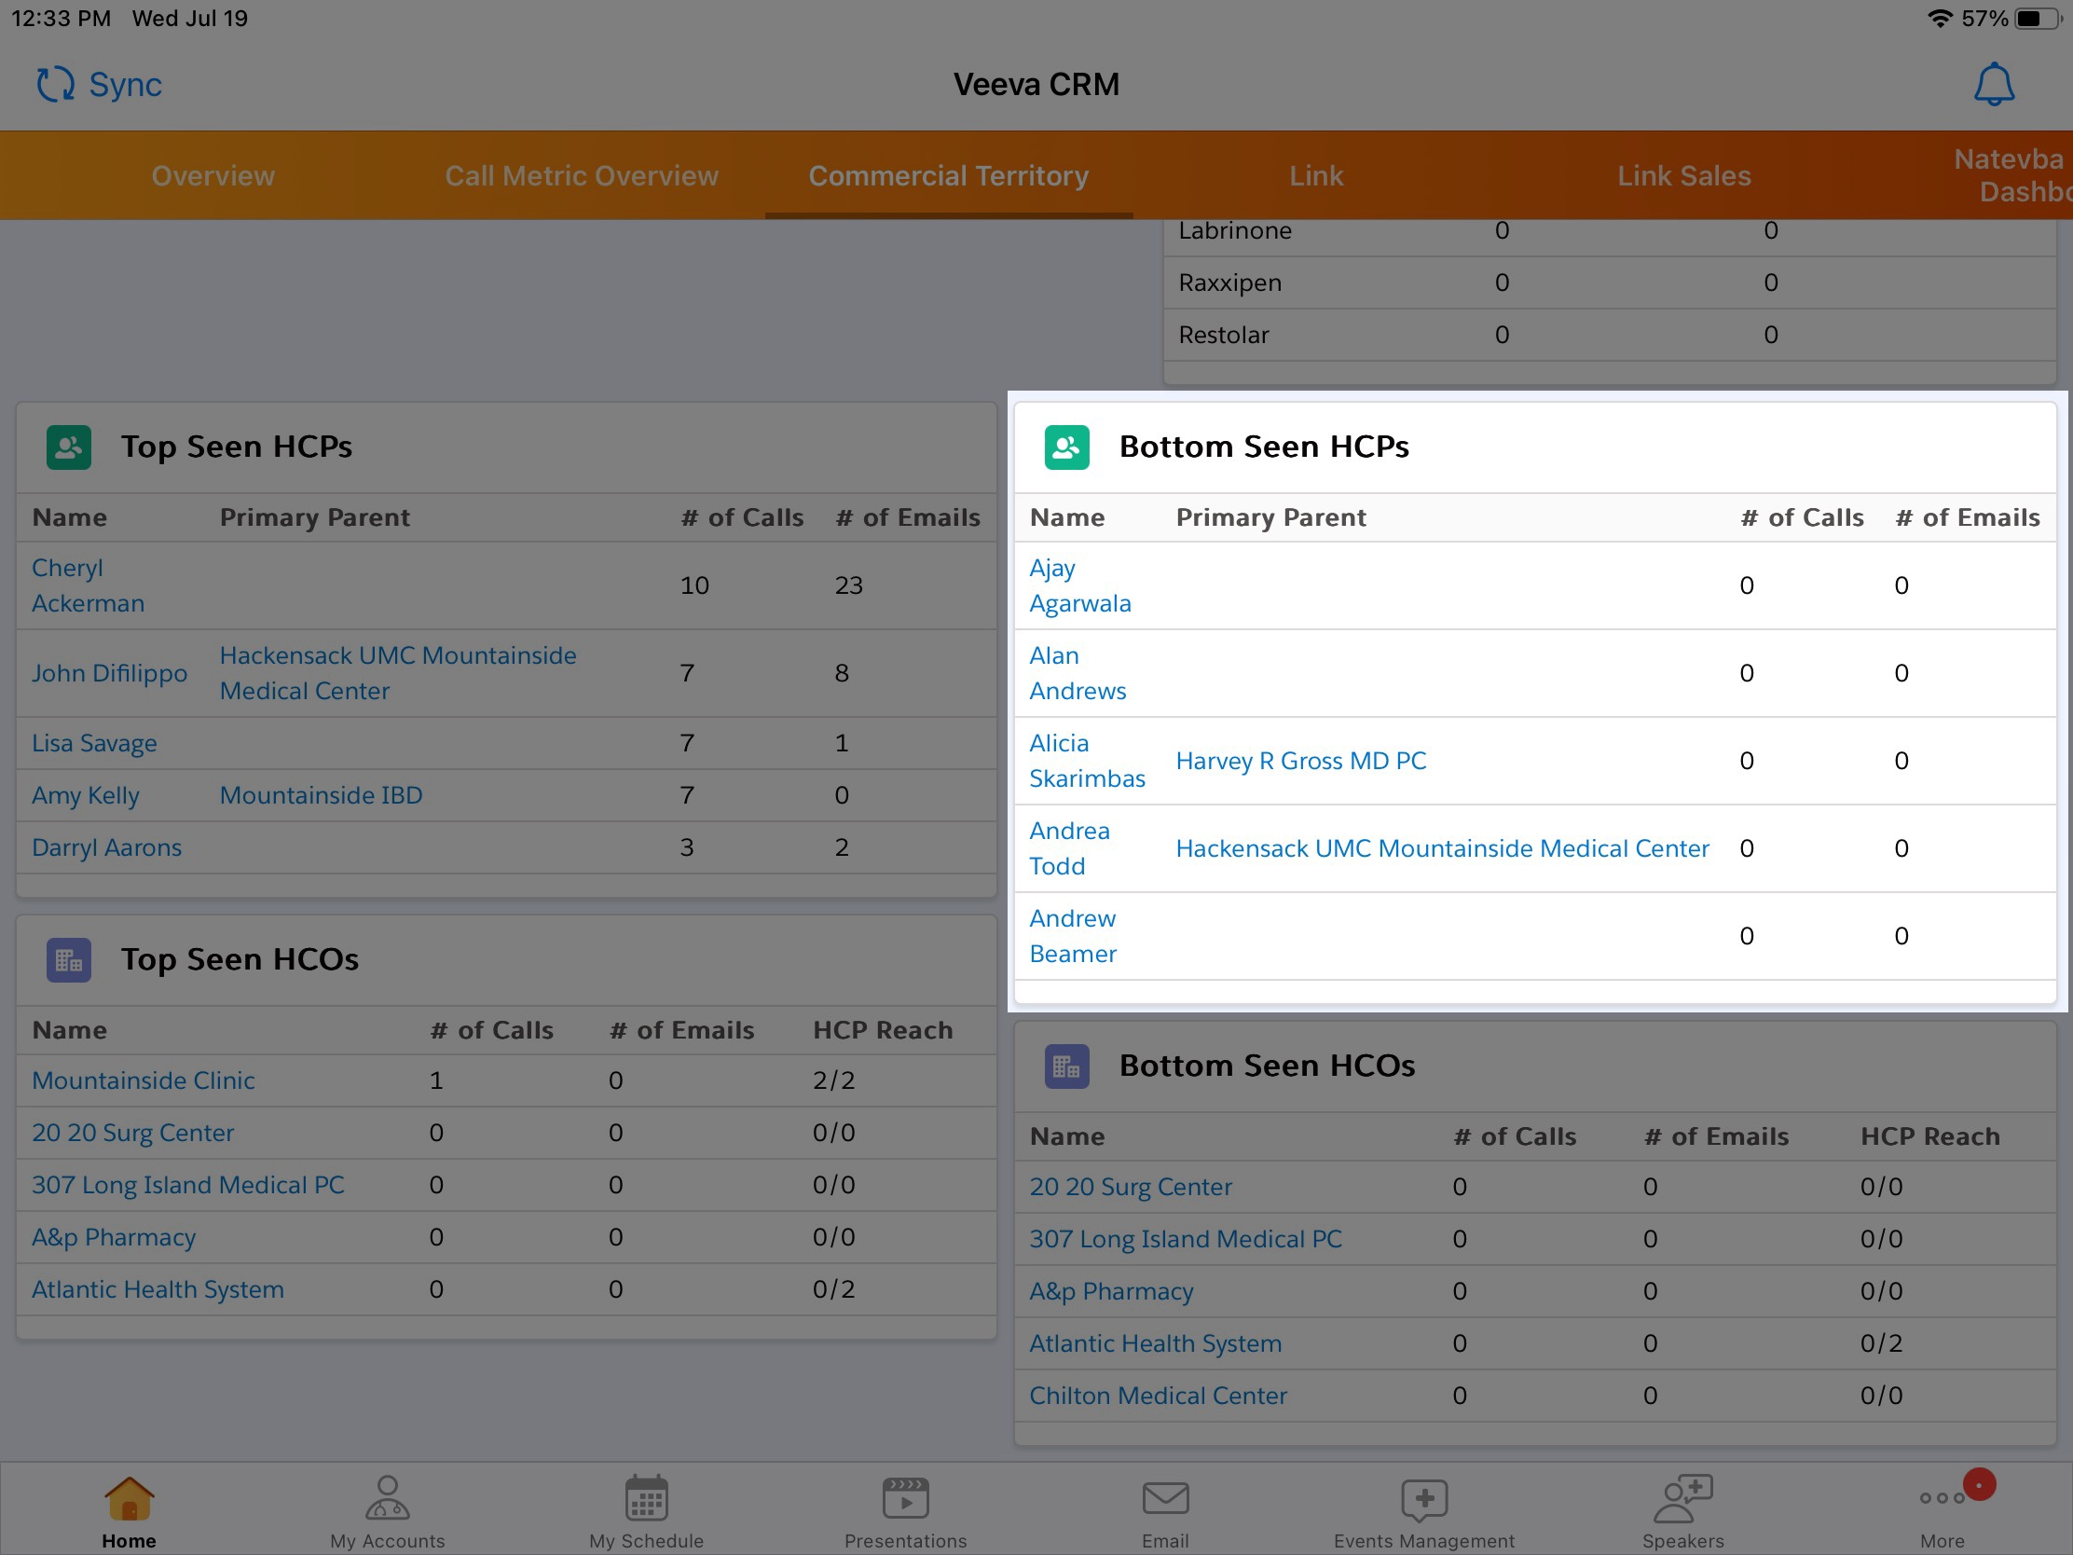Open 20 20 Surg Center in Bottom Seen HCOs

pyautogui.click(x=1131, y=1187)
